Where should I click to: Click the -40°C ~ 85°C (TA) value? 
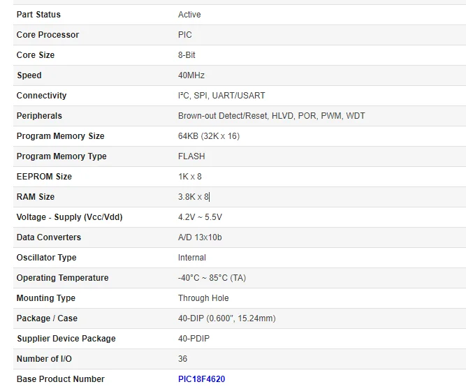(x=212, y=278)
